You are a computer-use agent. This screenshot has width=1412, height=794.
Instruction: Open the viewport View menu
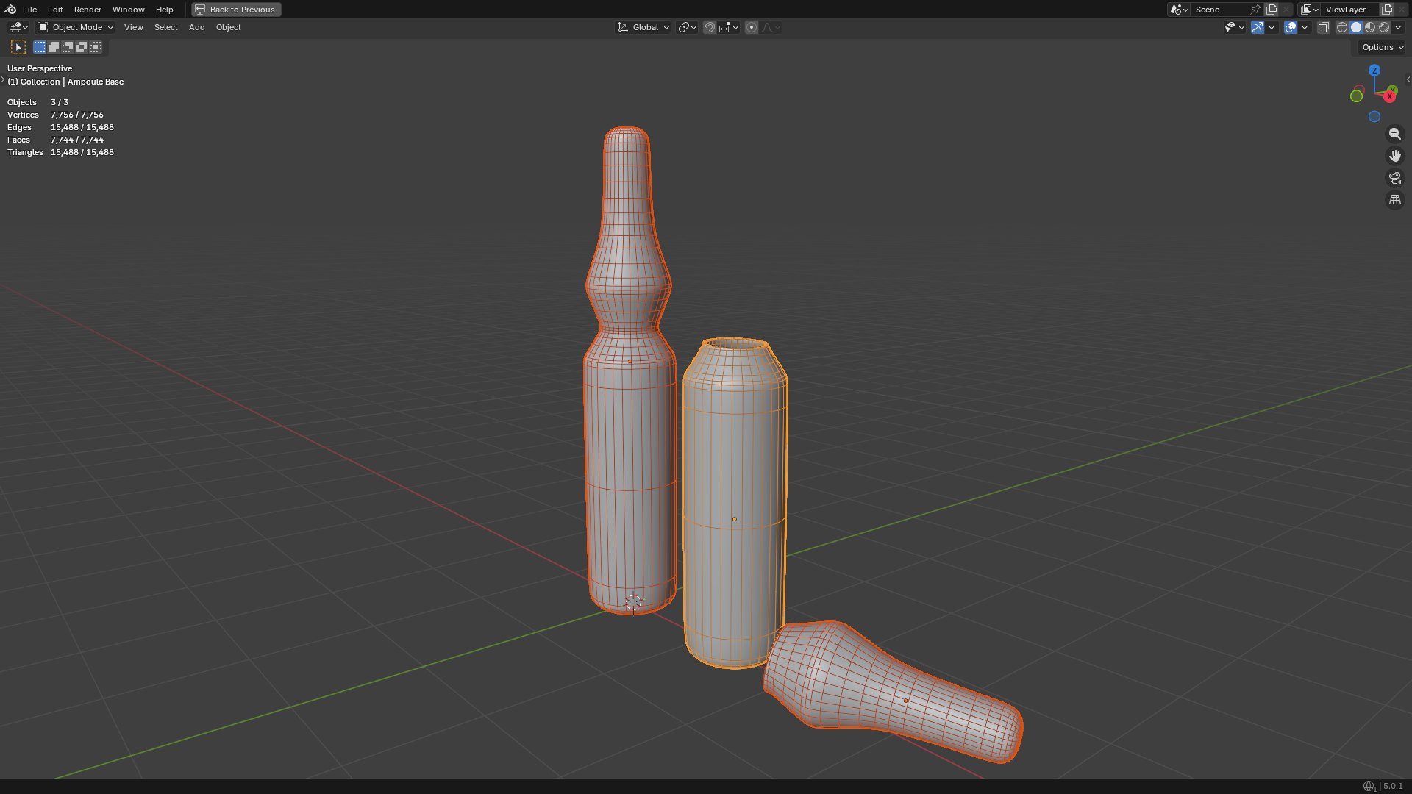coord(134,27)
